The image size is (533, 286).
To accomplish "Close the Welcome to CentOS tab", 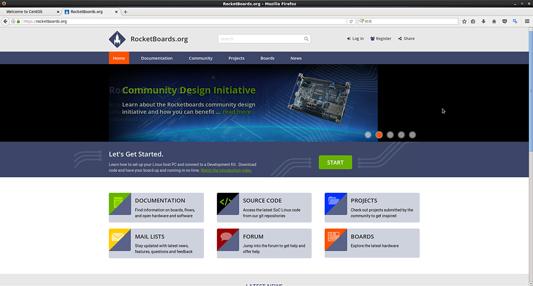I will click(x=58, y=12).
